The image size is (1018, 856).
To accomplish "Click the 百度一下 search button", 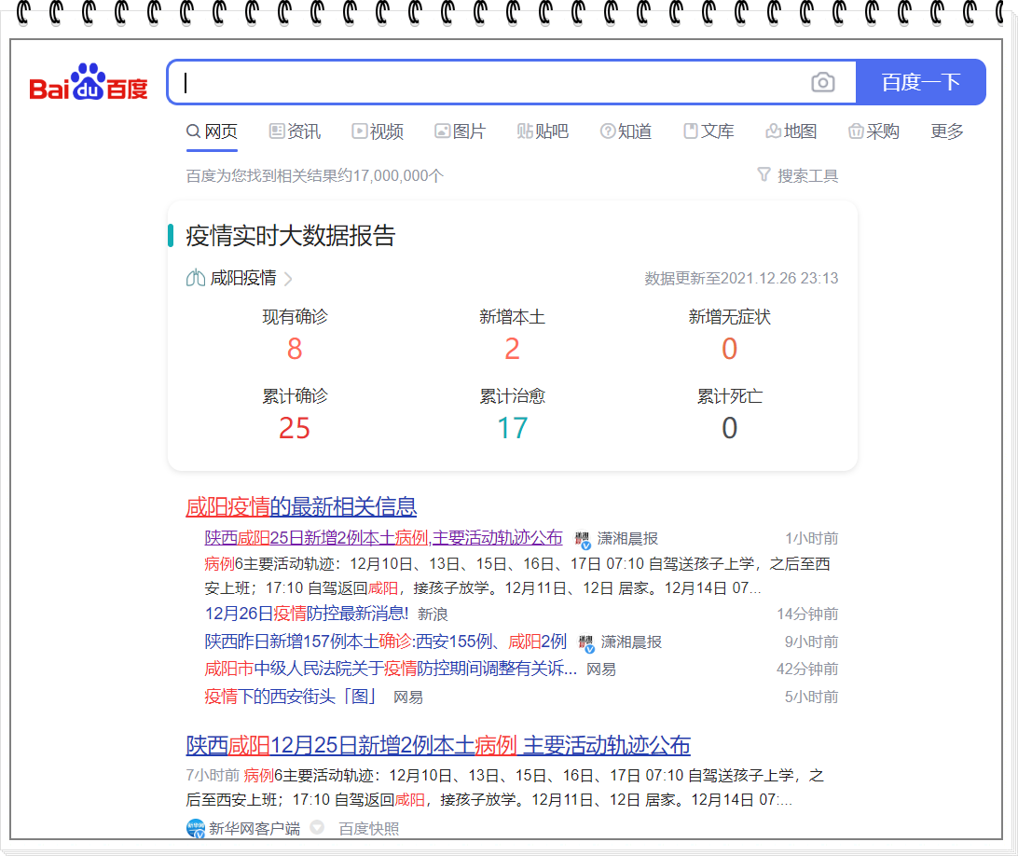I will click(x=921, y=82).
